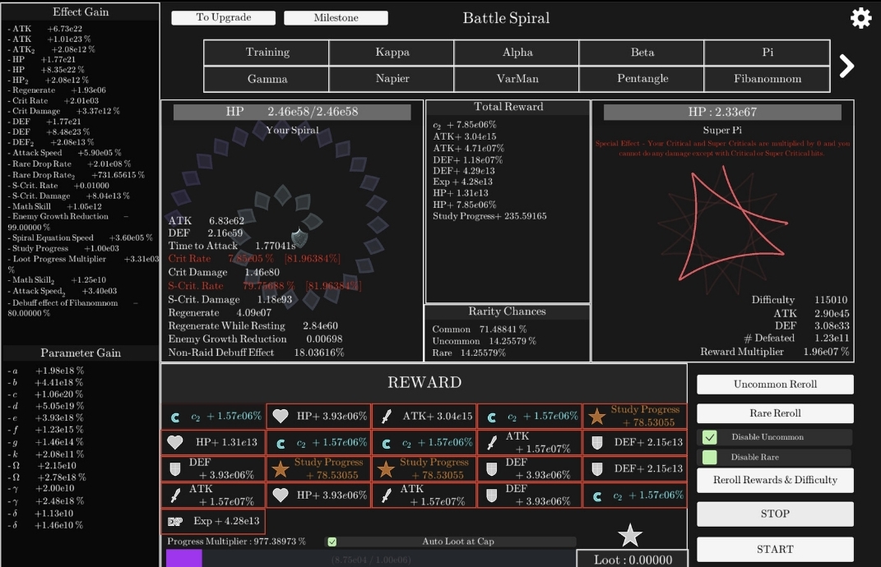Click the Difficulty 115010 value
Image resolution: width=881 pixels, height=567 pixels.
(831, 300)
